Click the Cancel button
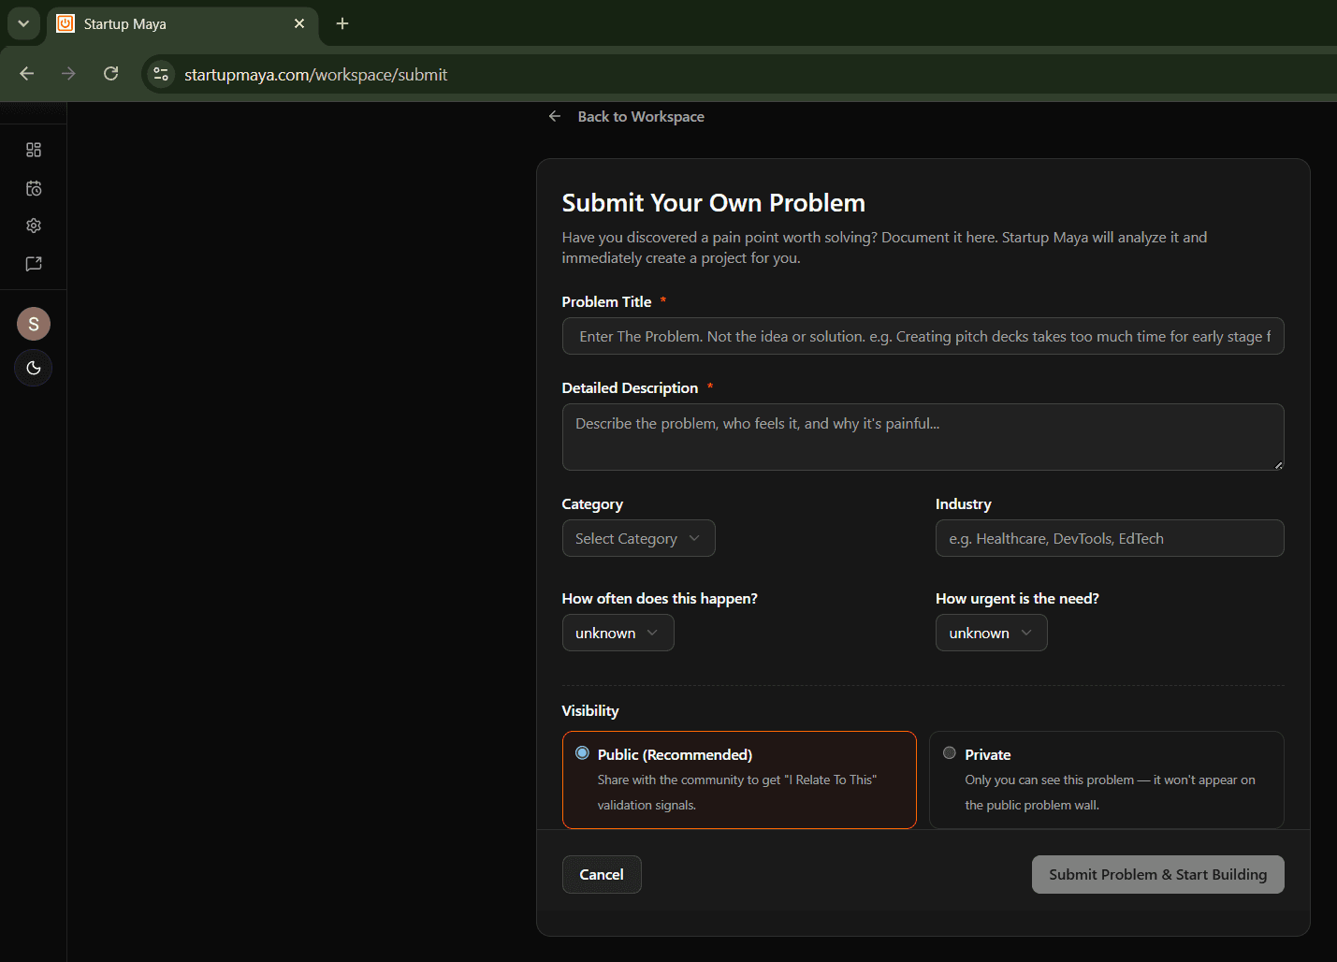 602,874
